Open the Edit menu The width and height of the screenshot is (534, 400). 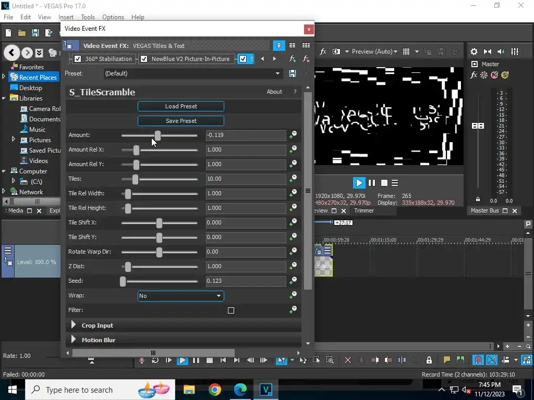click(x=26, y=17)
